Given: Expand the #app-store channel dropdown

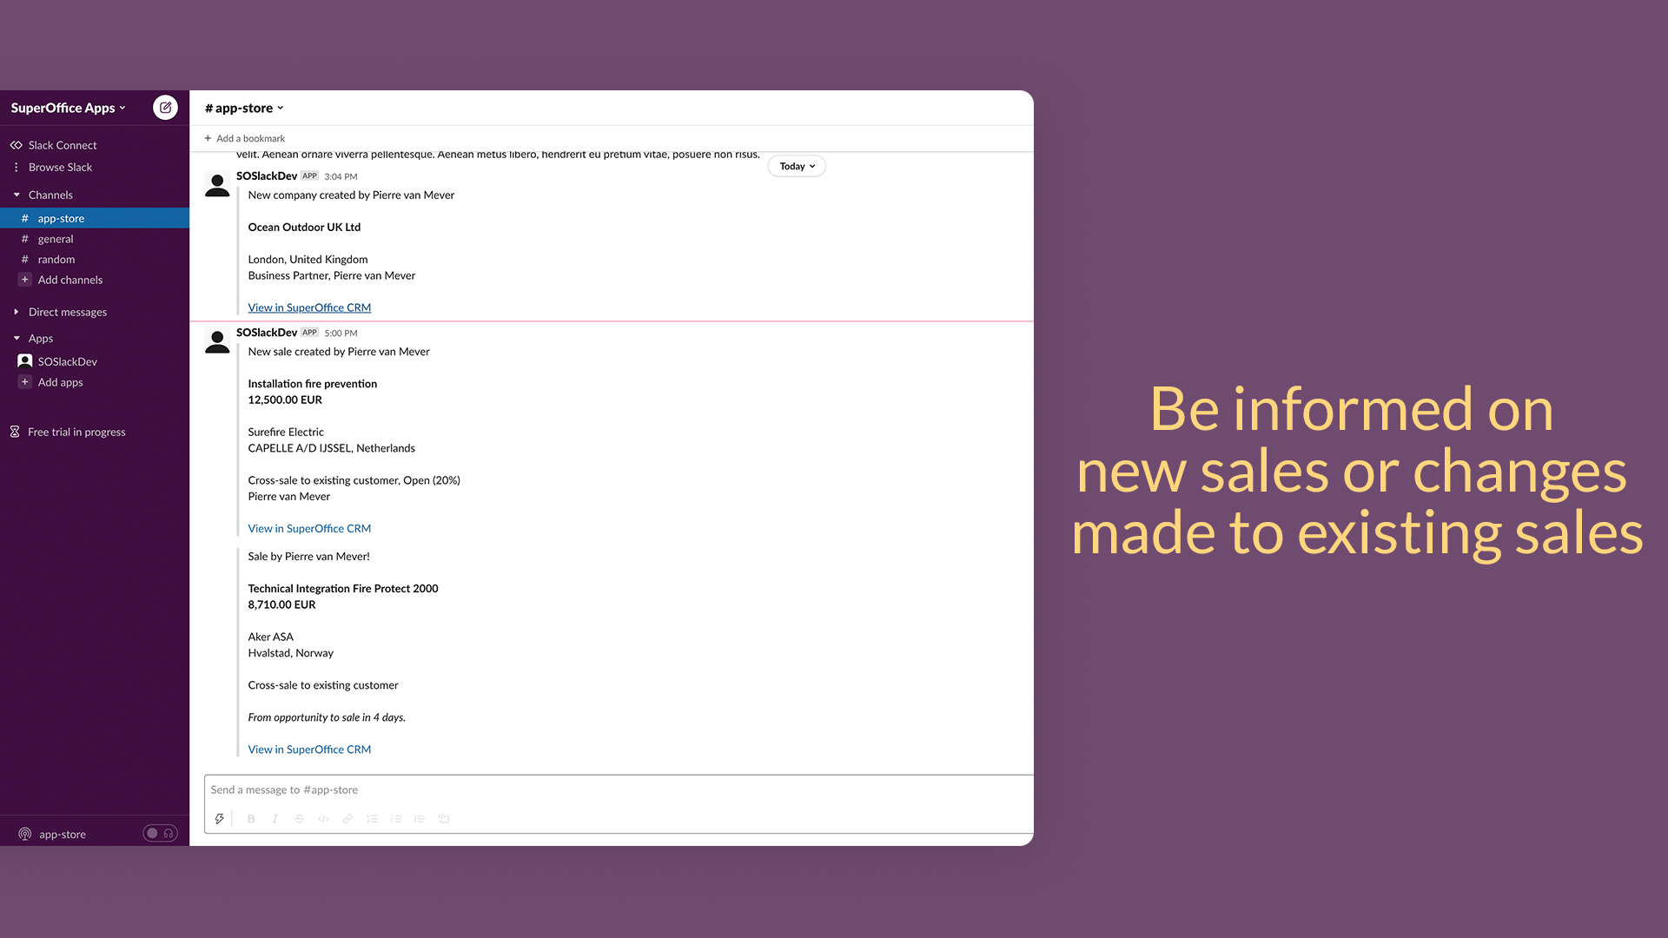Looking at the screenshot, I should pos(280,108).
